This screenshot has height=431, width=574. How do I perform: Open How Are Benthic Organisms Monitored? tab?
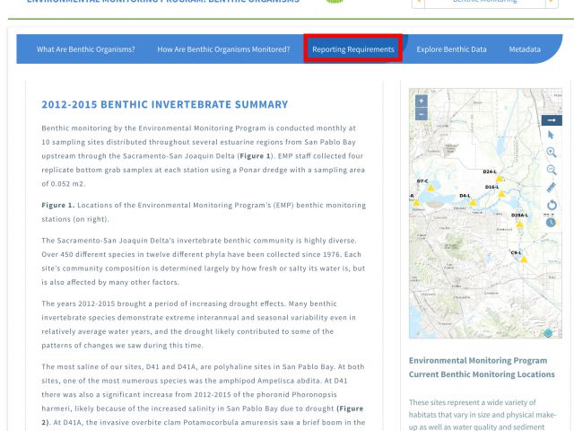(x=223, y=49)
